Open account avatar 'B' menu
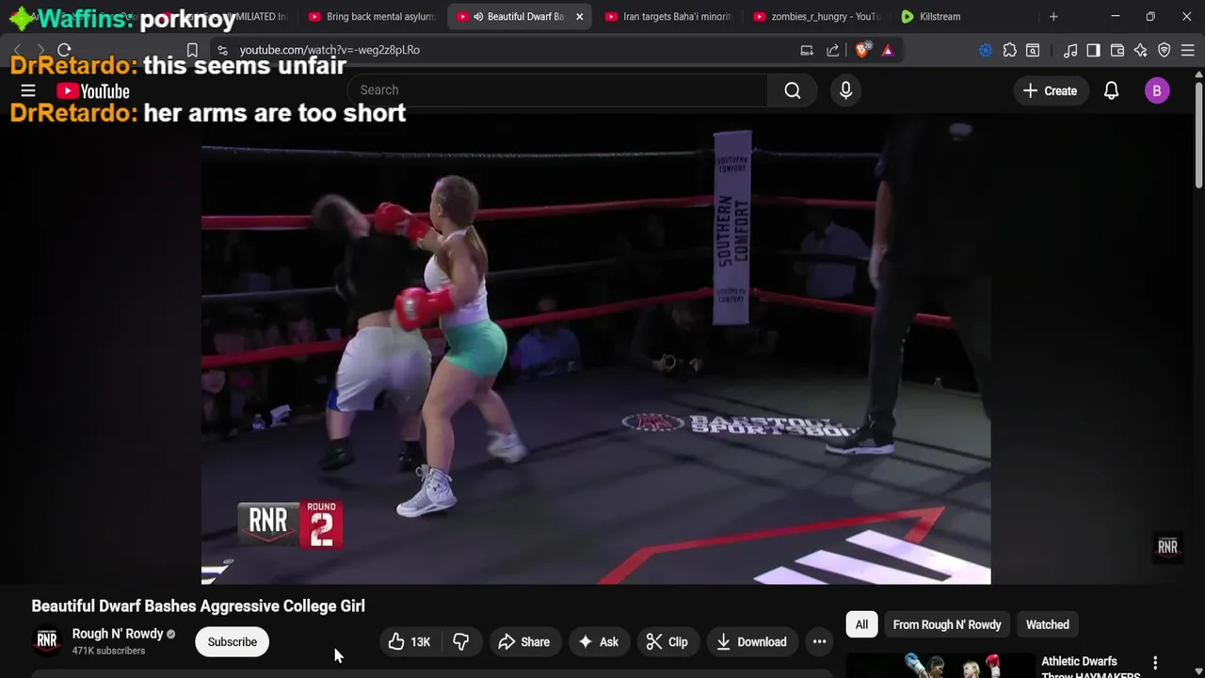1205x678 pixels. coord(1157,90)
